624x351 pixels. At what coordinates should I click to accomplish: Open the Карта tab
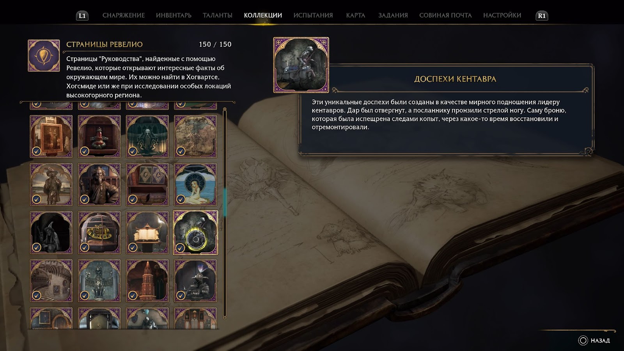click(x=355, y=15)
